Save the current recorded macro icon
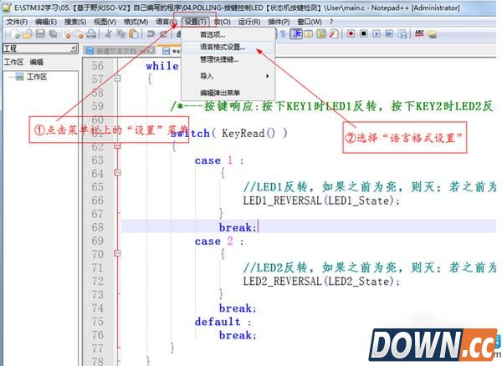This screenshot has height=366, width=502. [x=402, y=33]
